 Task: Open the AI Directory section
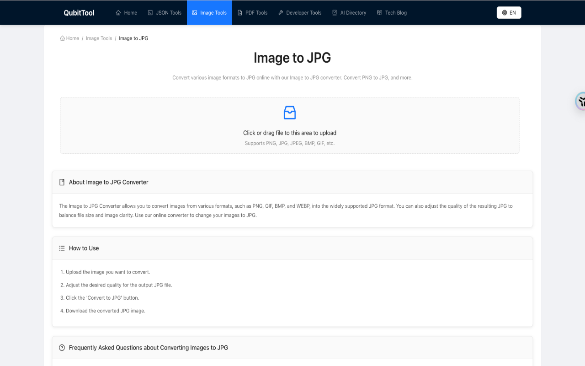coord(349,12)
